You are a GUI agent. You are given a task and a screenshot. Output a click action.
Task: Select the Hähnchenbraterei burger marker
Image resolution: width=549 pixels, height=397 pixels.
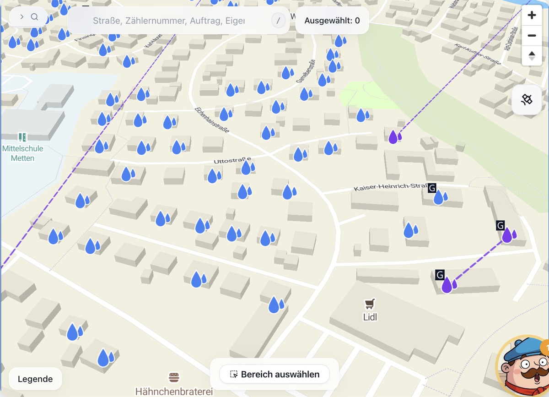(x=174, y=378)
